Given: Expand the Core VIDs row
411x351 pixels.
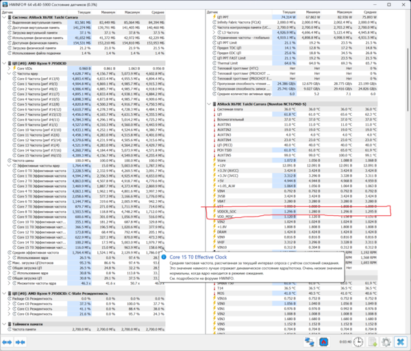Looking at the screenshot, I should click(9, 69).
